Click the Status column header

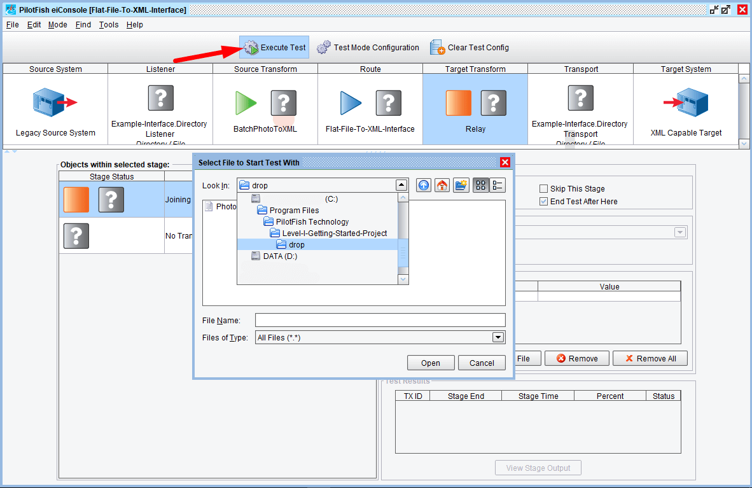coord(664,396)
